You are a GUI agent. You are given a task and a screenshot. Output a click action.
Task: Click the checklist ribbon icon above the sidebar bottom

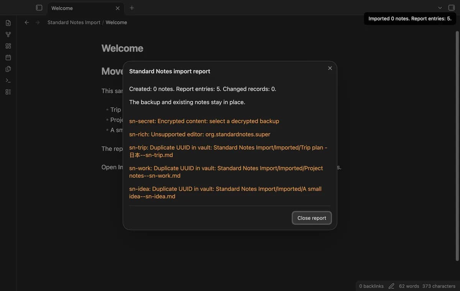[x=8, y=92]
